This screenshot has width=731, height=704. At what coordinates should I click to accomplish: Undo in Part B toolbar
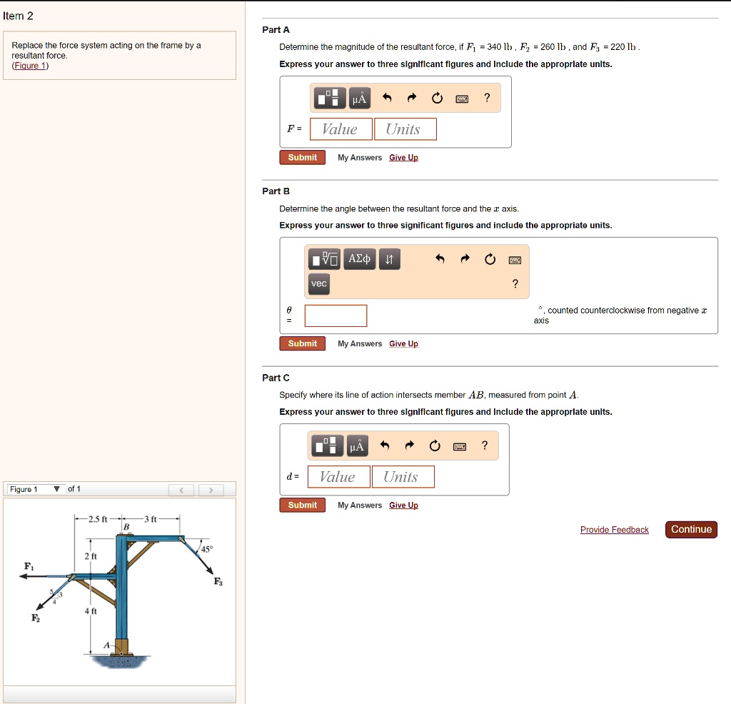tap(440, 258)
